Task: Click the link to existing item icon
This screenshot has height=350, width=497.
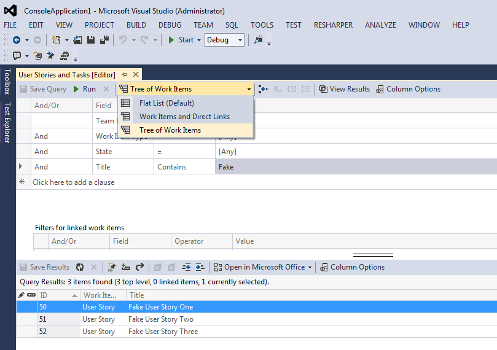Action: pyautogui.click(x=125, y=267)
